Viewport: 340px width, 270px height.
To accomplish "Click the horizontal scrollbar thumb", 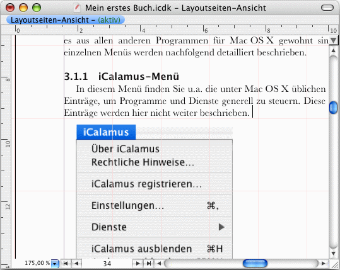I will click(x=255, y=263).
